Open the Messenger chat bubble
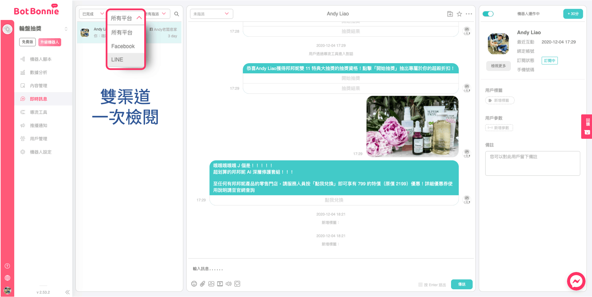The height and width of the screenshot is (297, 592). [x=576, y=281]
